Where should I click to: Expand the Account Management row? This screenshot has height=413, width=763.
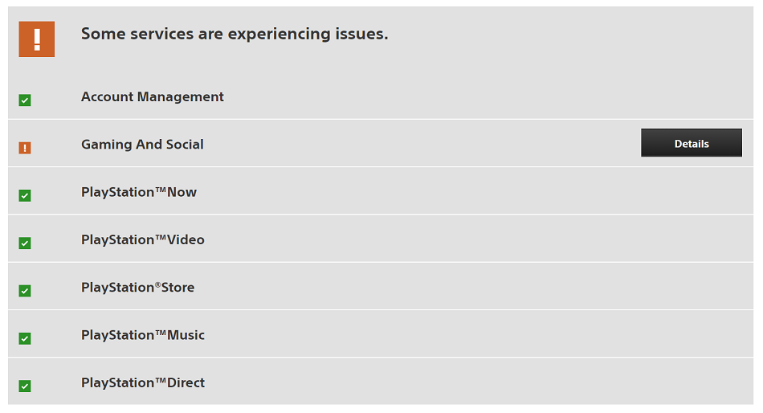pyautogui.click(x=381, y=96)
